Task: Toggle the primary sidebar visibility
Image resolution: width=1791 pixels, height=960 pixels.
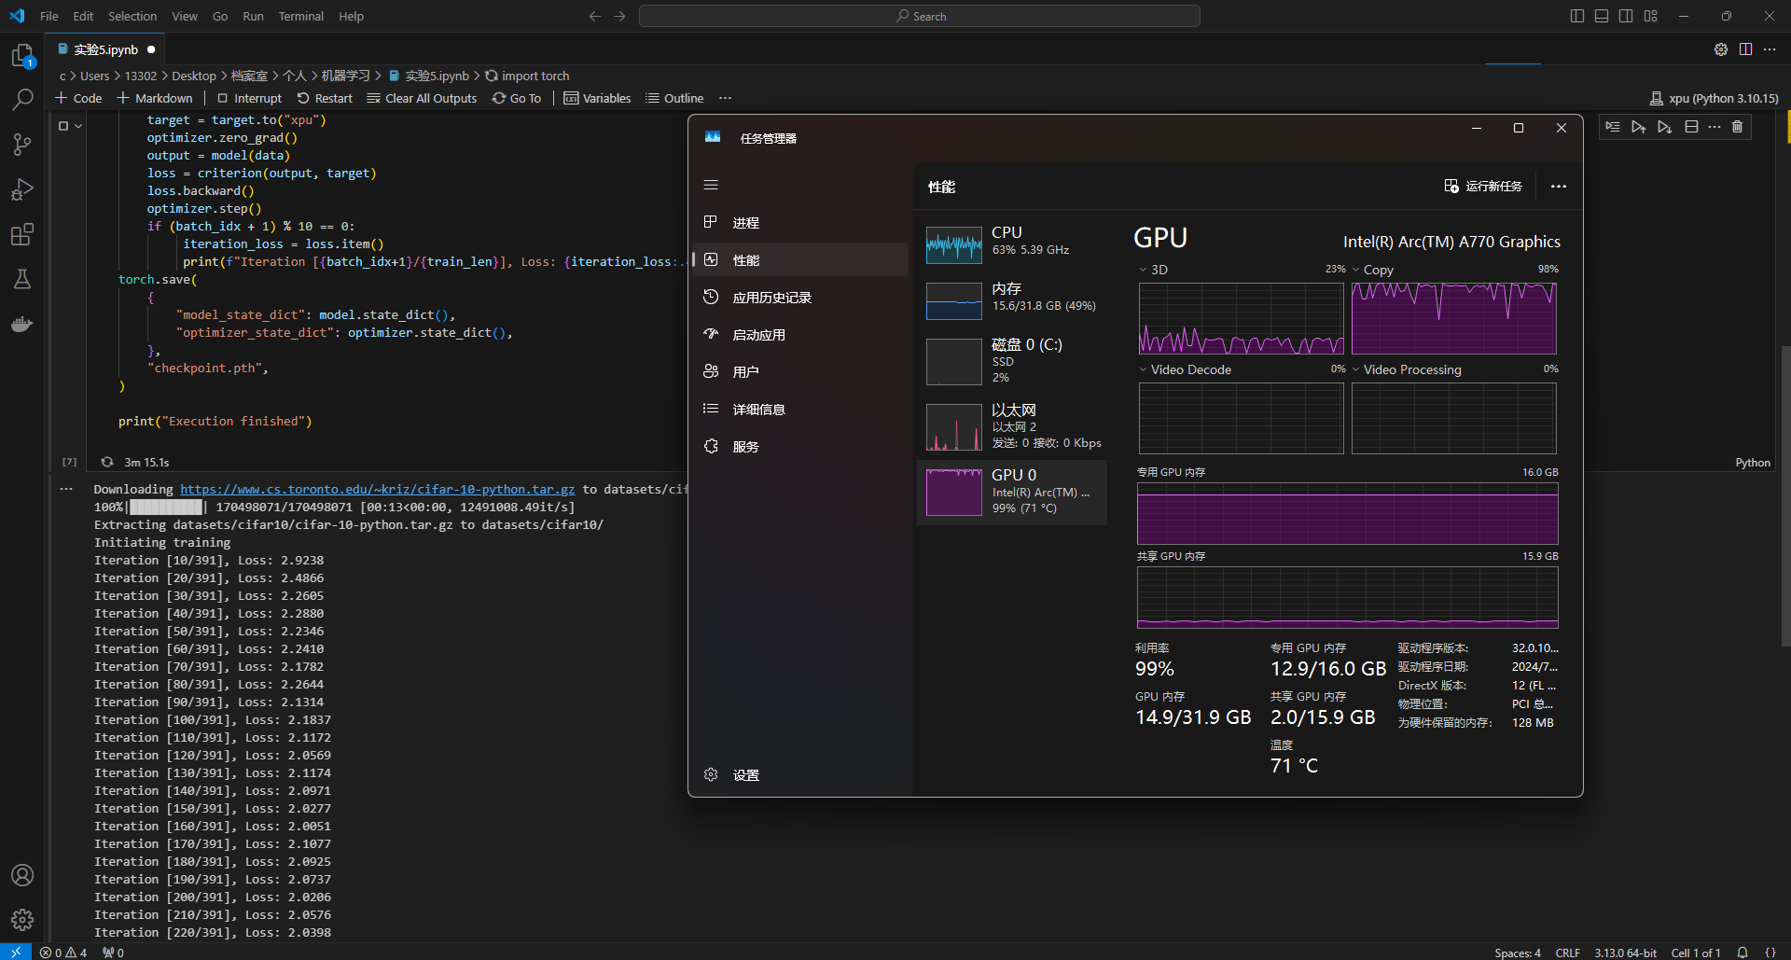Action: pos(1576,16)
